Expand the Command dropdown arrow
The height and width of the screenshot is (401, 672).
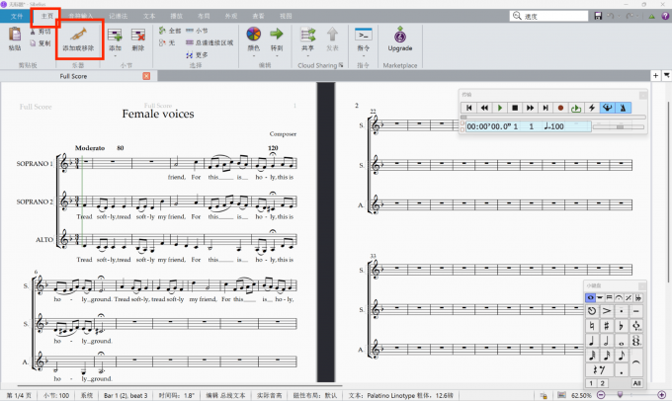click(x=364, y=56)
